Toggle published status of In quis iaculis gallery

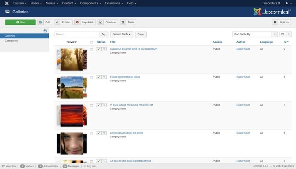(98, 105)
